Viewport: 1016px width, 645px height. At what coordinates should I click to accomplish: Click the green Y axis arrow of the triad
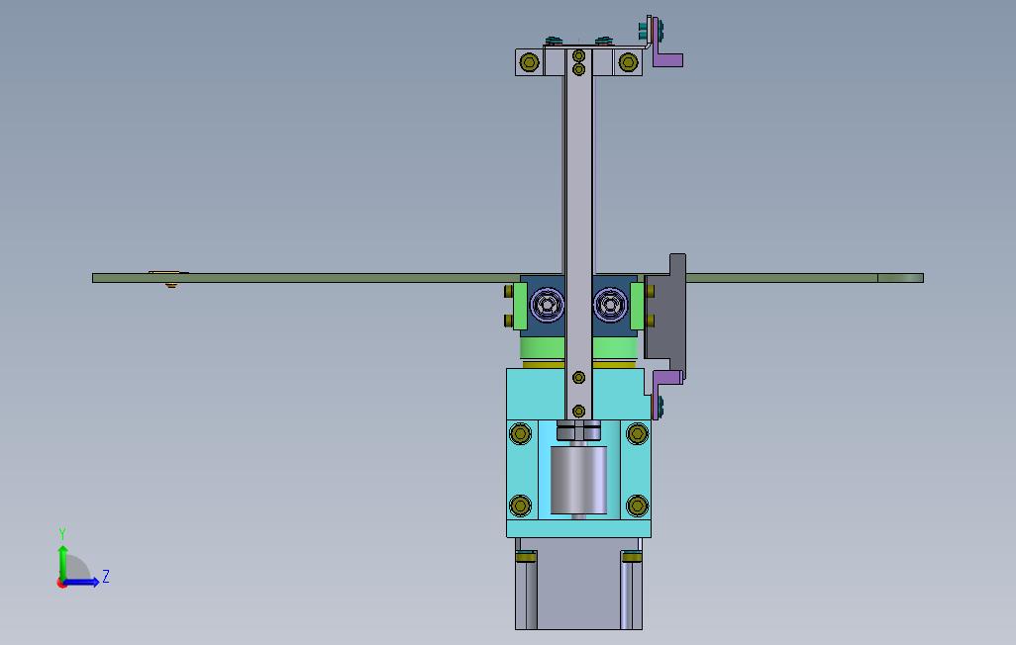62,562
